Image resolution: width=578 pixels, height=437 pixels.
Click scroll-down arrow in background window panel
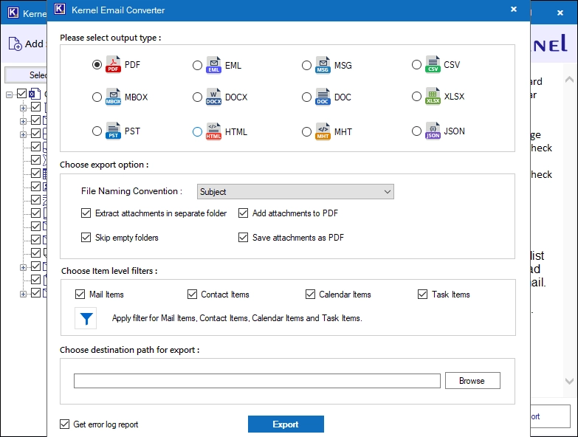click(x=569, y=381)
